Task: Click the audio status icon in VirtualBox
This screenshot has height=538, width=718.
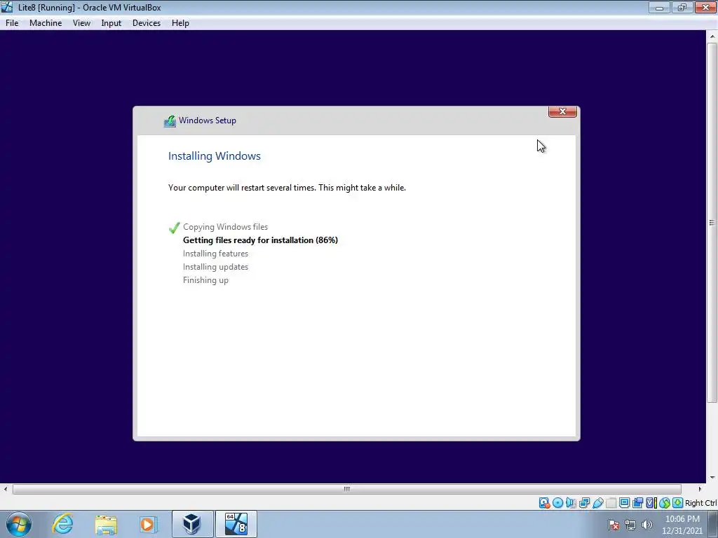Action: tap(571, 503)
